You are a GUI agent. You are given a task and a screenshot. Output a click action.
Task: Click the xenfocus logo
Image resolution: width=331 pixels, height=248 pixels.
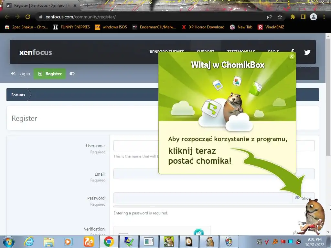[x=36, y=52]
